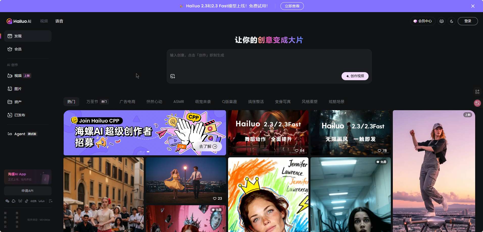
Task: Click 去了解 on the CPP recruitment banner
Action: click(208, 147)
